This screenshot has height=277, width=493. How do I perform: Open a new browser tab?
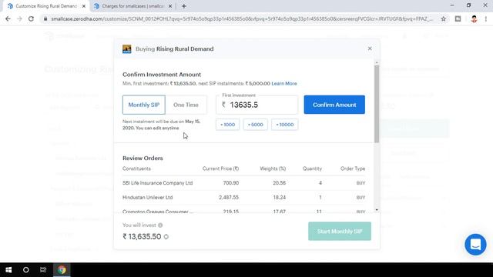pyautogui.click(x=184, y=6)
